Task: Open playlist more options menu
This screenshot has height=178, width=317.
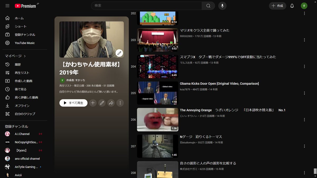Action: click(120, 103)
